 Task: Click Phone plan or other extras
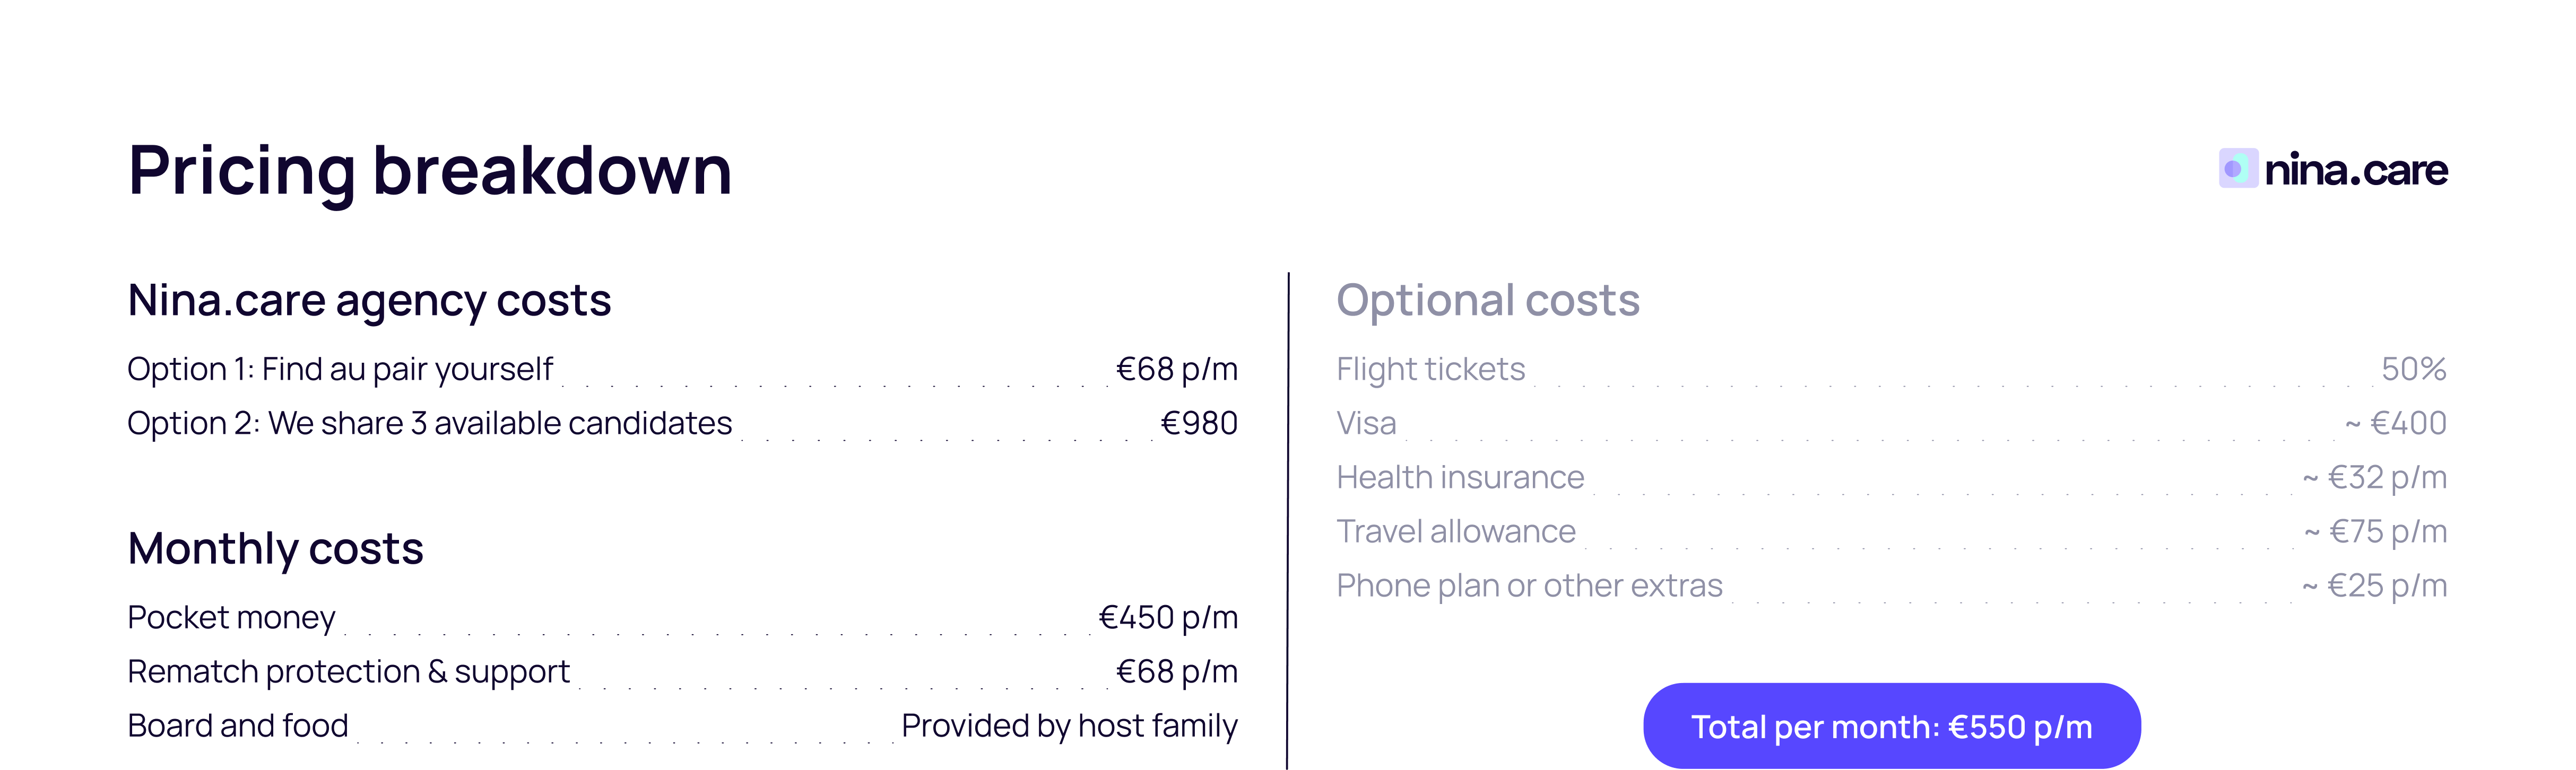tap(1529, 585)
